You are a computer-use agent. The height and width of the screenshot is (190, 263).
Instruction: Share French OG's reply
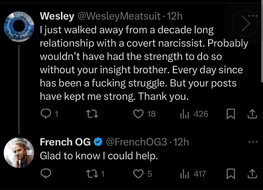point(252,174)
